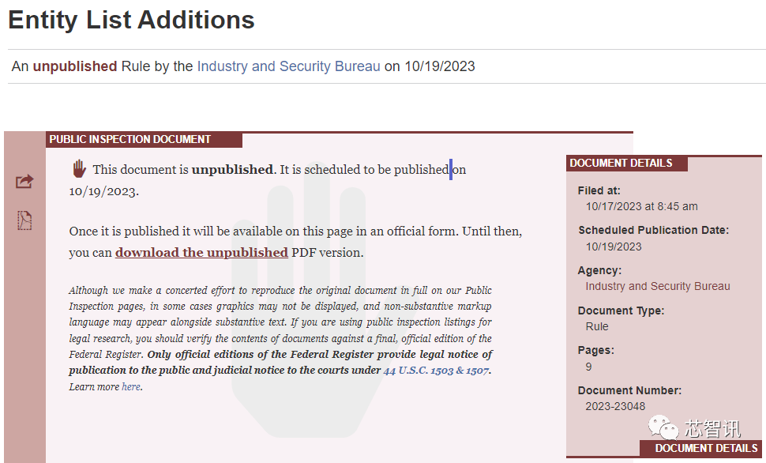Click the Document Type value 'Rule'

(597, 326)
